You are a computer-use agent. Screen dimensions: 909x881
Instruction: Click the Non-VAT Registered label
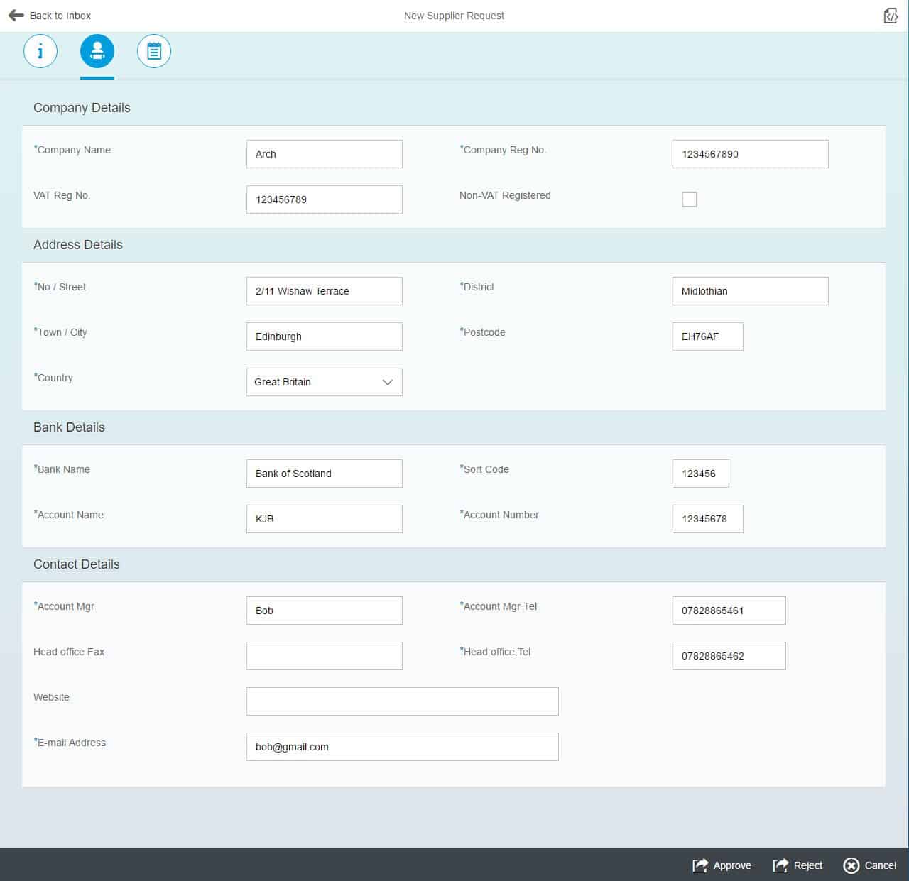pos(505,195)
